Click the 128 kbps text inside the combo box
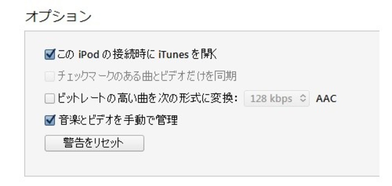This screenshot has height=186, width=392. 271,99
